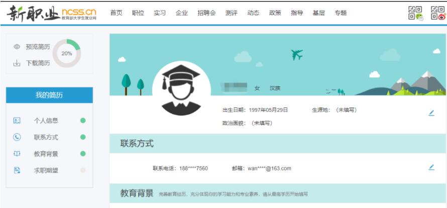Click the 我的简历 panel header
The width and height of the screenshot is (447, 208).
point(49,95)
